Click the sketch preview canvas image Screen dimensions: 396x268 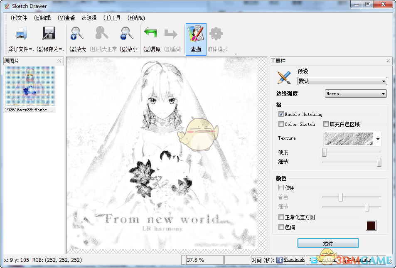[x=162, y=154]
